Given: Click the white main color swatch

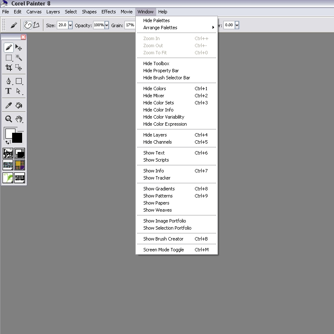Looking at the screenshot, I should point(8,132).
